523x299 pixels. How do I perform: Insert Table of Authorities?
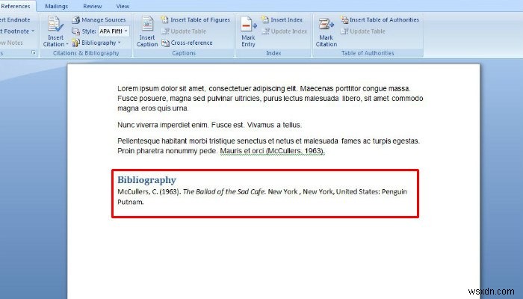(380, 19)
